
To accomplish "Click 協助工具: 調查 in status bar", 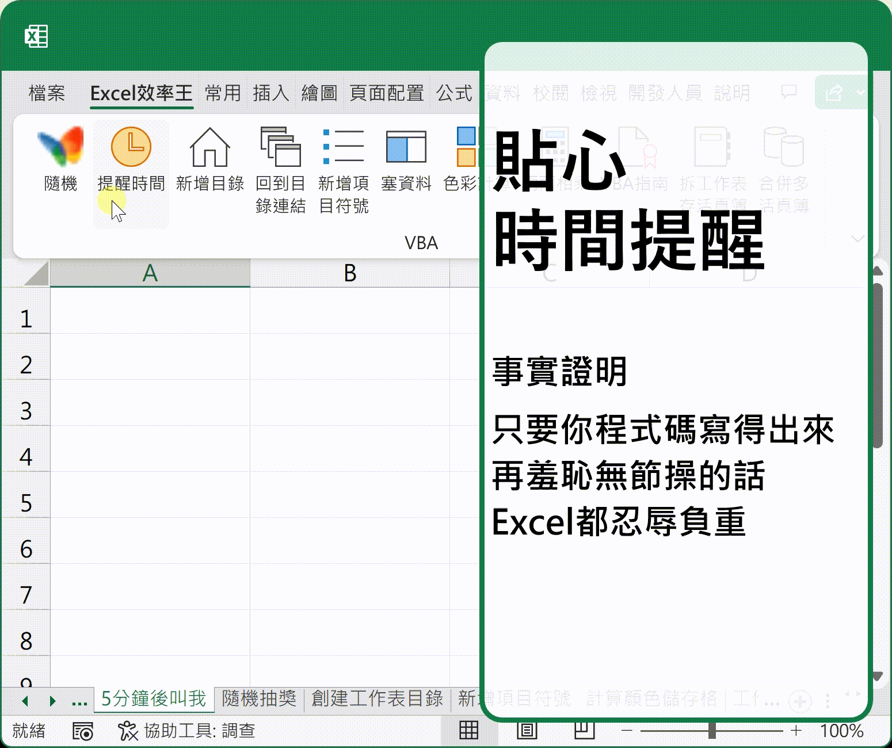I will 187,731.
